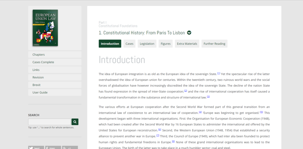Select the Introduction tab
This screenshot has width=303, height=149.
pos(110,44)
